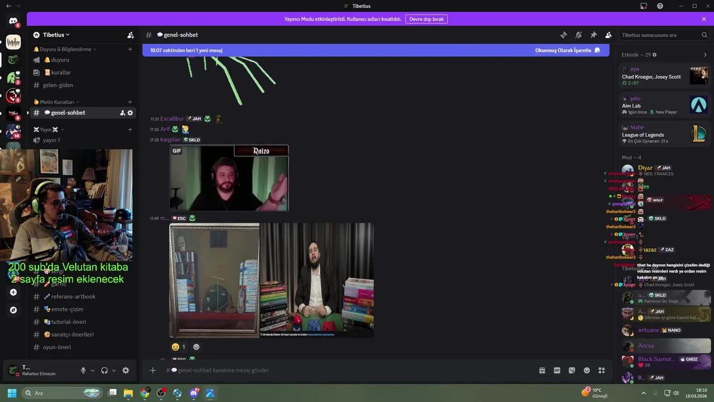Click the search magnifier in server search
The width and height of the screenshot is (714, 402).
704,35
